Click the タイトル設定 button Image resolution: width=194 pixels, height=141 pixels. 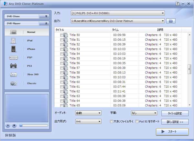(175, 113)
